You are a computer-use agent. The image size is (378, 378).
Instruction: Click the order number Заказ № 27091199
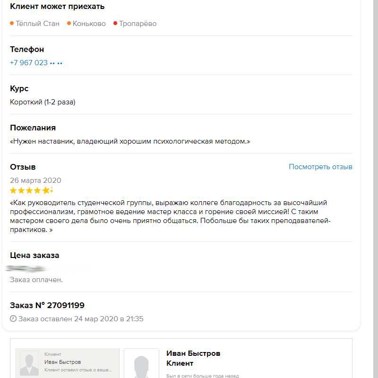click(x=47, y=305)
